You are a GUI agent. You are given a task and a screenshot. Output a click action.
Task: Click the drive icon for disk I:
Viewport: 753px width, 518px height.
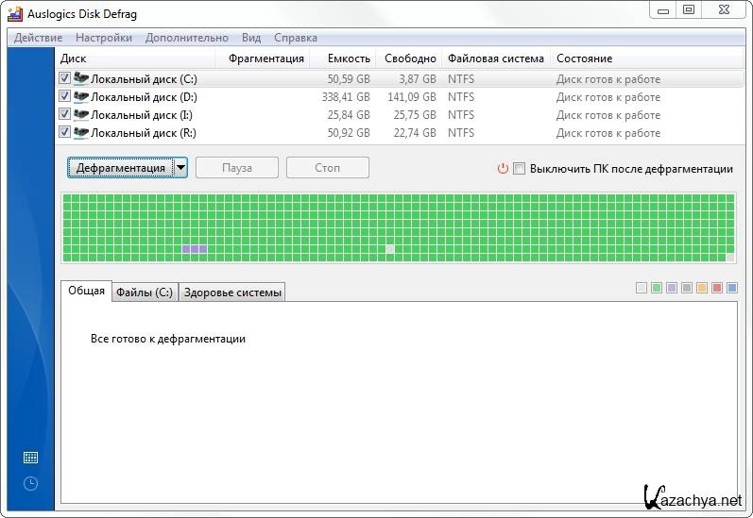pyautogui.click(x=81, y=115)
